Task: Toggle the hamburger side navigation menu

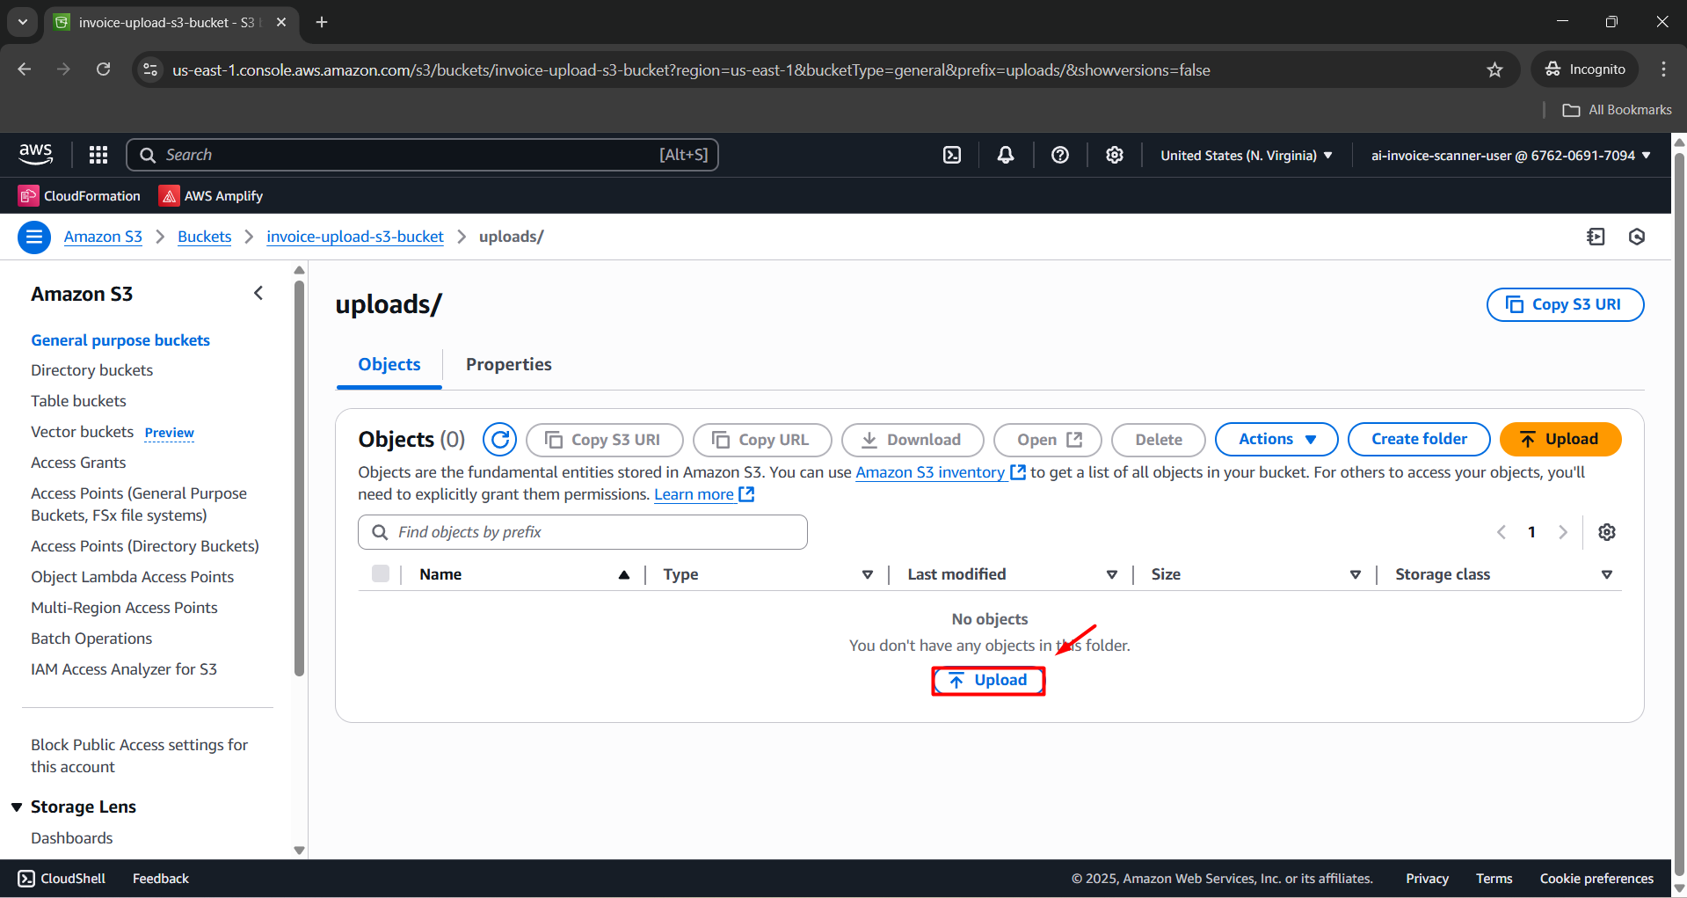Action: [x=34, y=237]
